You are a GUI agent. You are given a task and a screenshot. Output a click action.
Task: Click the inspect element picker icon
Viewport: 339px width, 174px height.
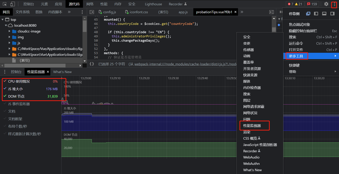click(x=5, y=4)
